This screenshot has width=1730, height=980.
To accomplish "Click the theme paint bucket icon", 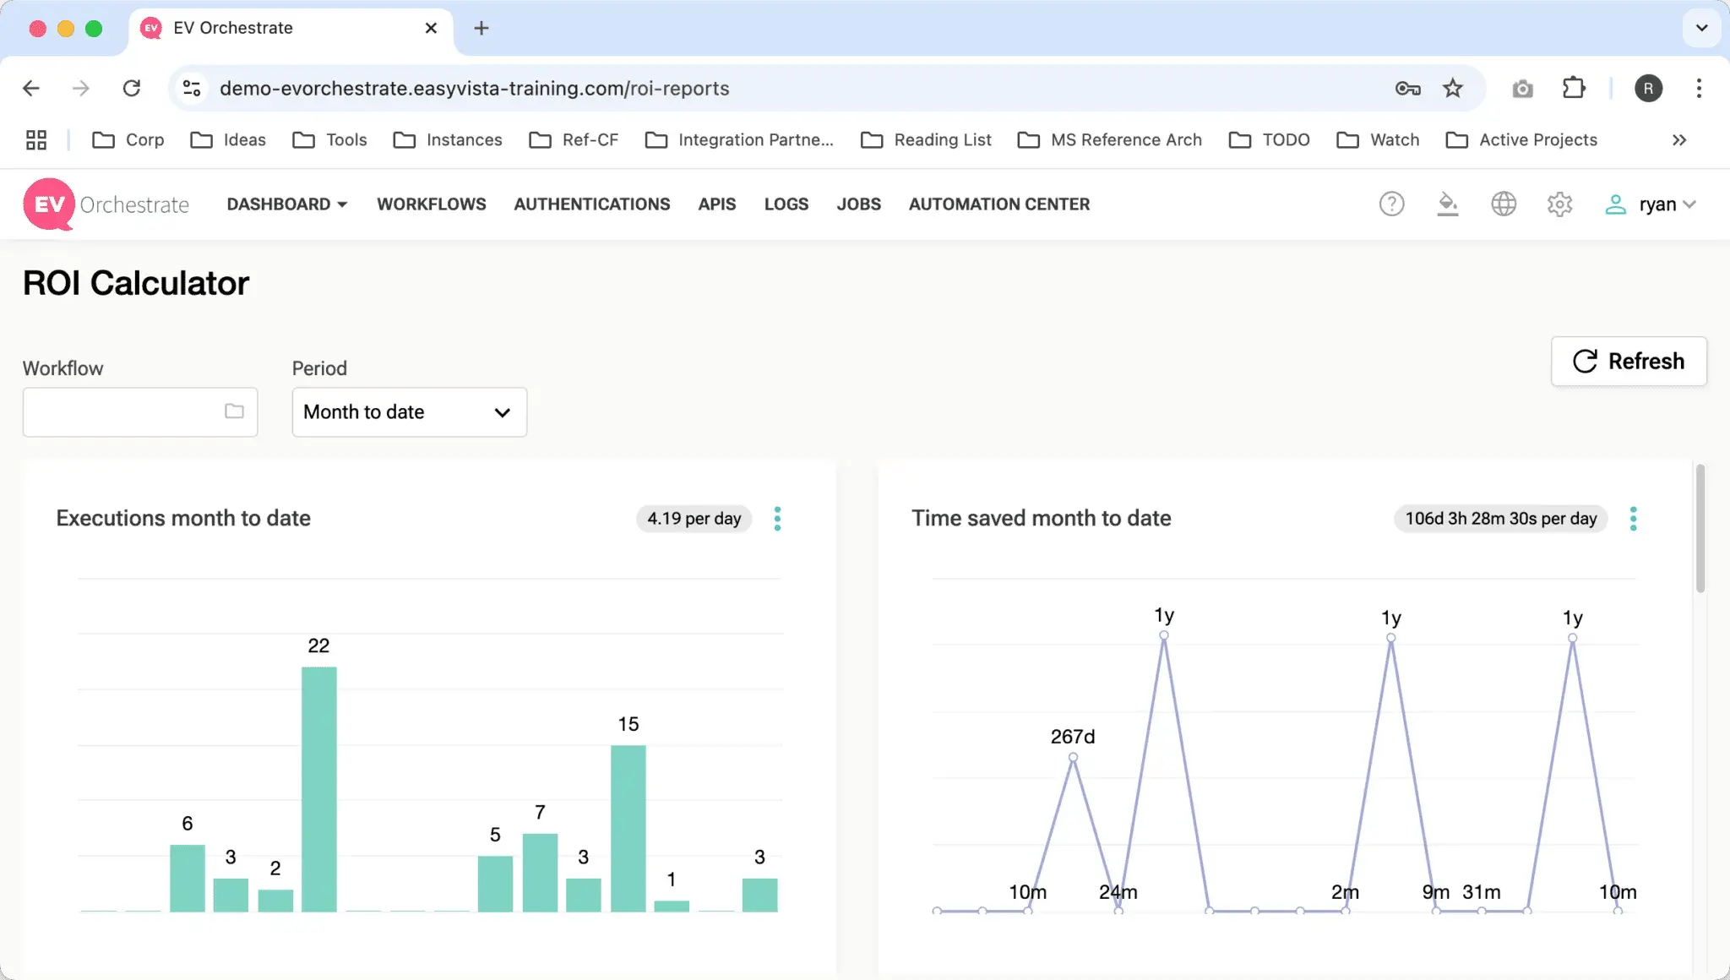I will click(1448, 204).
